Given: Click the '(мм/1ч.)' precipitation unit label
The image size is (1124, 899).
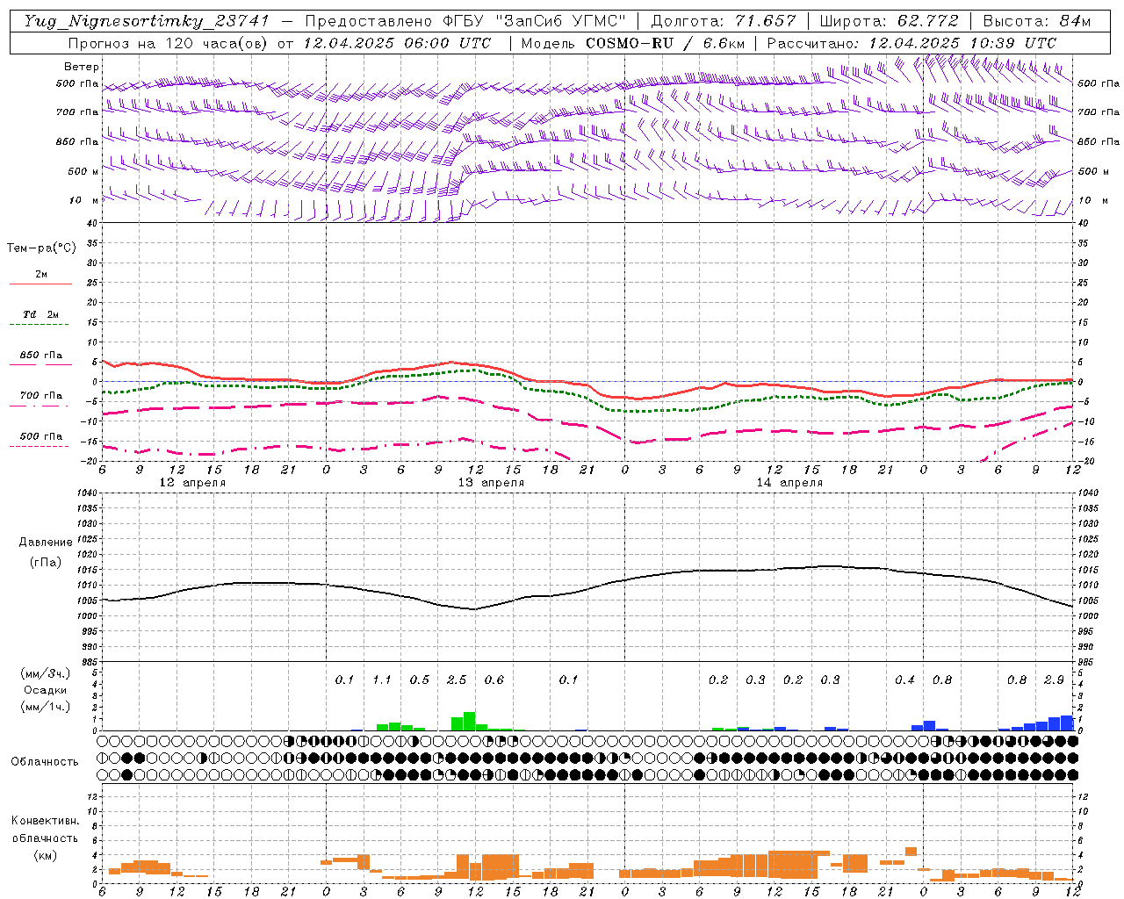Looking at the screenshot, I should [x=46, y=707].
